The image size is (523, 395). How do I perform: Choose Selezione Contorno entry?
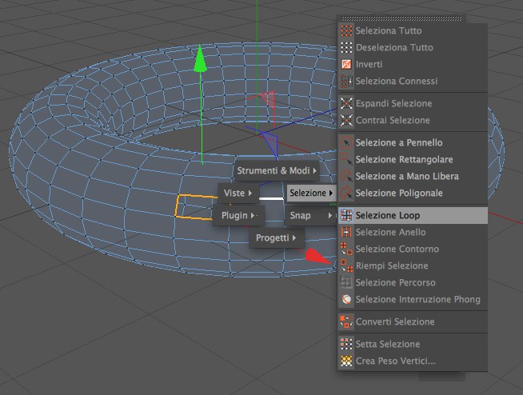point(413,249)
